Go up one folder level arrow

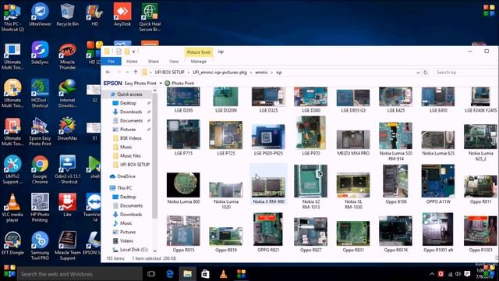(136, 73)
